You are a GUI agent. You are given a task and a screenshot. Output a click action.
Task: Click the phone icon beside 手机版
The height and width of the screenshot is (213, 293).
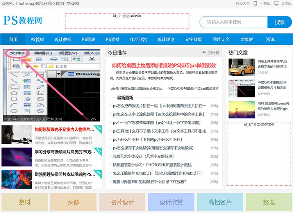click(255, 4)
